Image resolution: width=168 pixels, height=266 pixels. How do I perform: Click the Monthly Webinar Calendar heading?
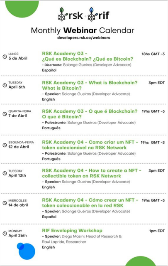[x=83, y=30]
